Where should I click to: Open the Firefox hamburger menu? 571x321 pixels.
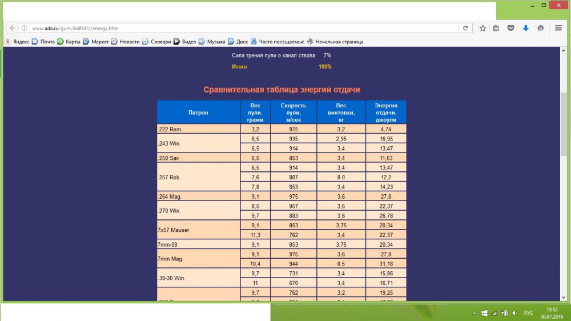click(558, 28)
